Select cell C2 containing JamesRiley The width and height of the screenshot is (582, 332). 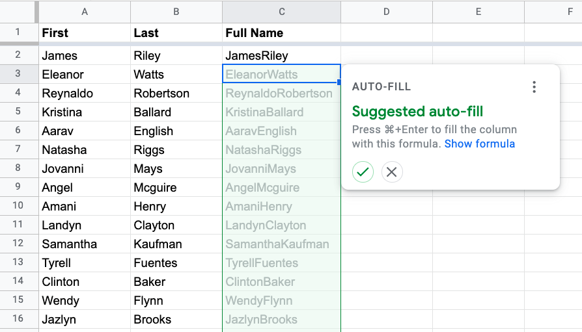(x=282, y=56)
